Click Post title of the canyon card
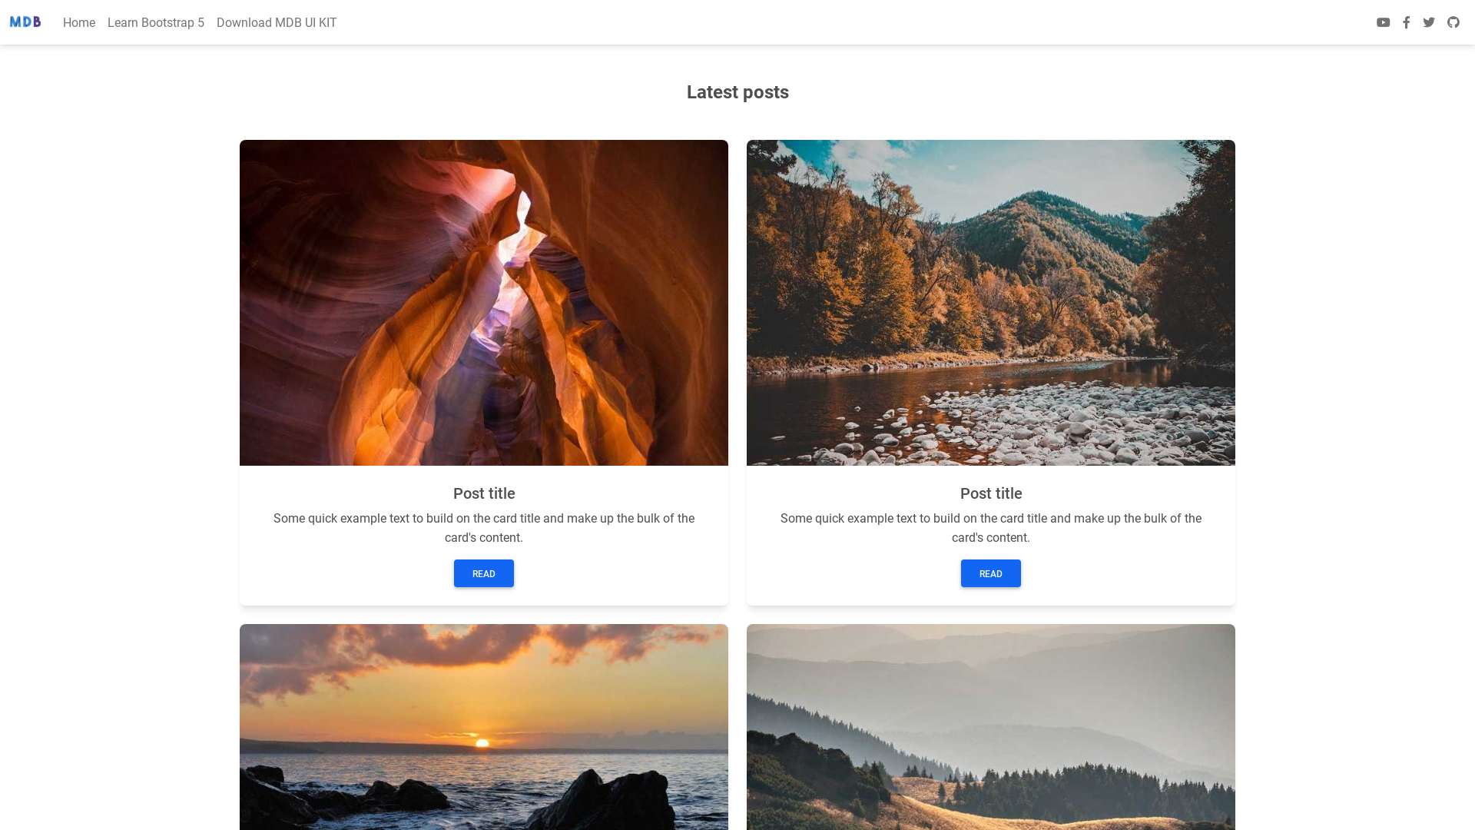 pyautogui.click(x=484, y=493)
